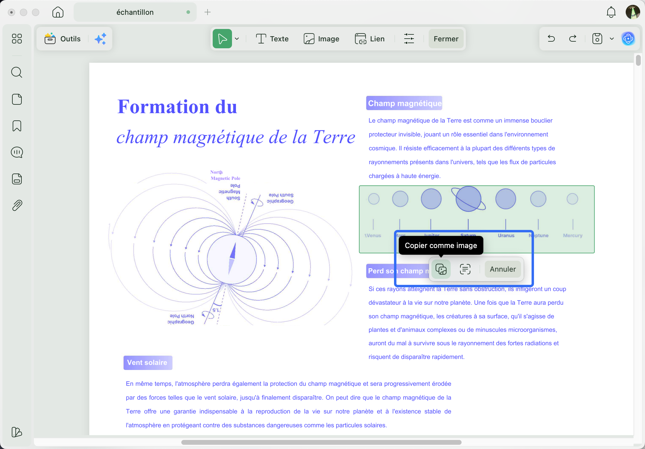This screenshot has width=645, height=449.
Task: Click the magnetic field diagram image
Action: click(230, 247)
